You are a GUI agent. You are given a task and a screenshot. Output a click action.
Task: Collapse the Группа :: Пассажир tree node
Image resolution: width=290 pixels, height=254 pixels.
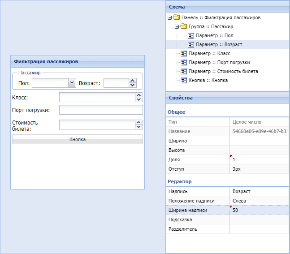[177, 27]
